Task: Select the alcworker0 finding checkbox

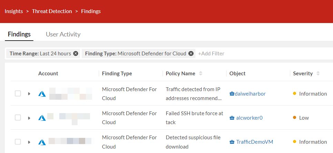Action: [18, 118]
